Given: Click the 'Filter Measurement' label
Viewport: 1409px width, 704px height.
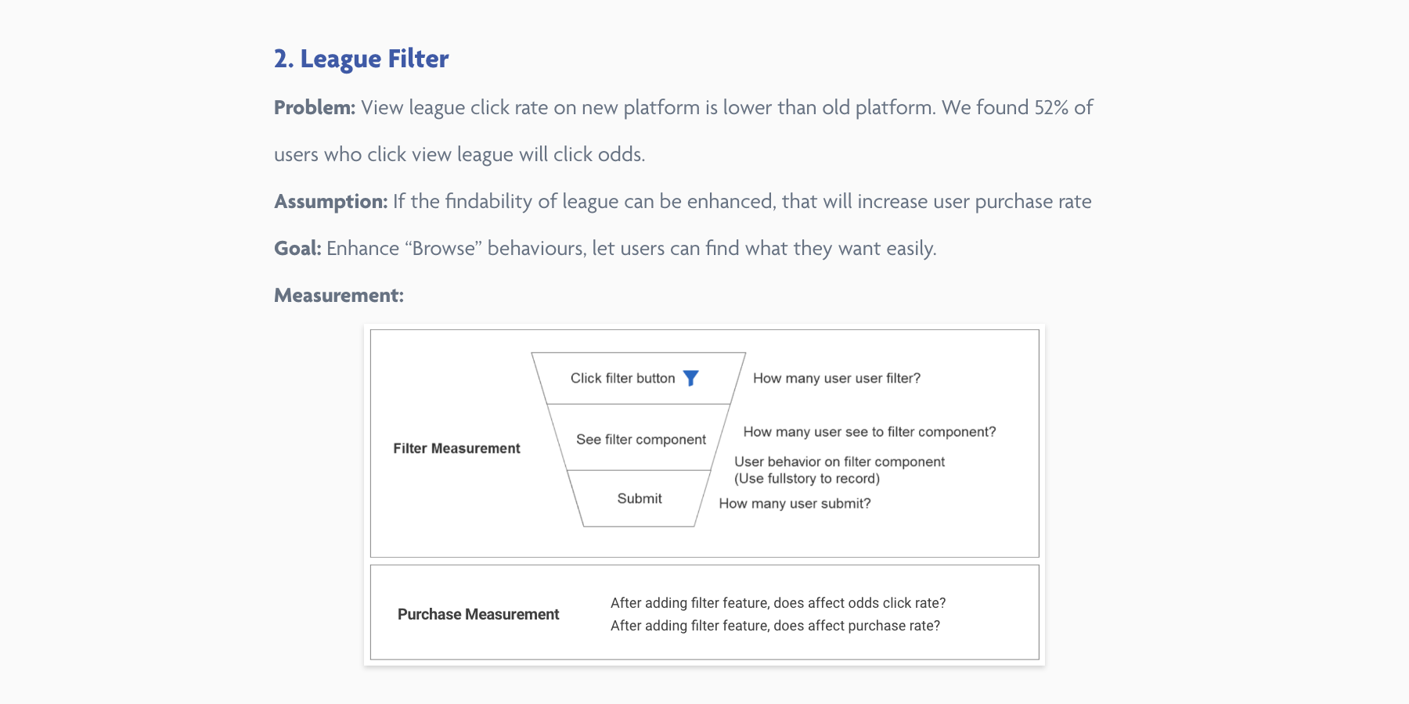Looking at the screenshot, I should tap(456, 448).
